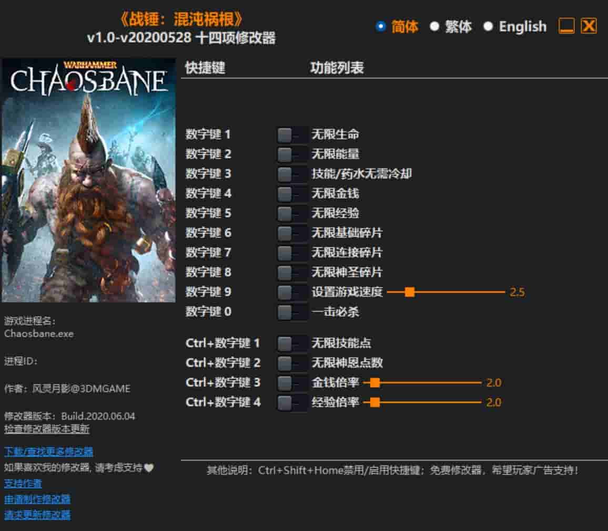Click the 金钱倍率 slider handle
608x531 pixels.
click(x=375, y=383)
